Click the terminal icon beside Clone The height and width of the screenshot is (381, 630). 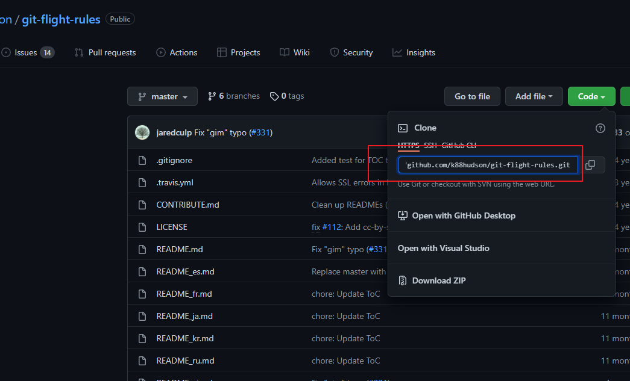point(403,128)
